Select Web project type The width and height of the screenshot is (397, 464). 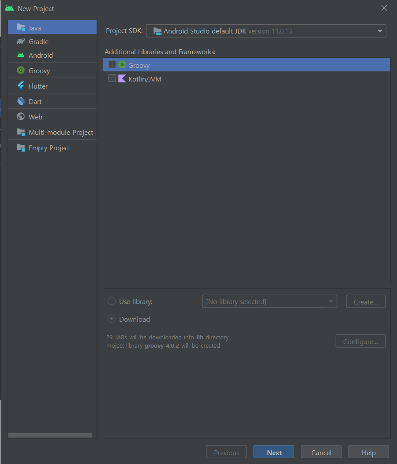[52, 117]
